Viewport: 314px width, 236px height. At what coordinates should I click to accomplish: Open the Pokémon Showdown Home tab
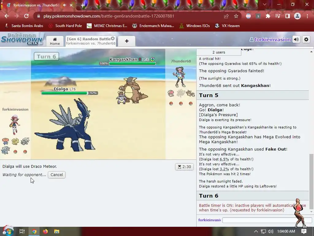(55, 41)
